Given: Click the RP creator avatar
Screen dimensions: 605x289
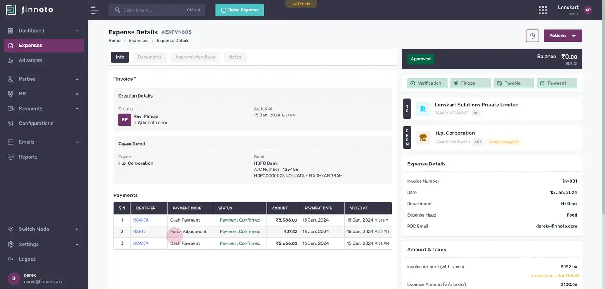Looking at the screenshot, I should [125, 119].
